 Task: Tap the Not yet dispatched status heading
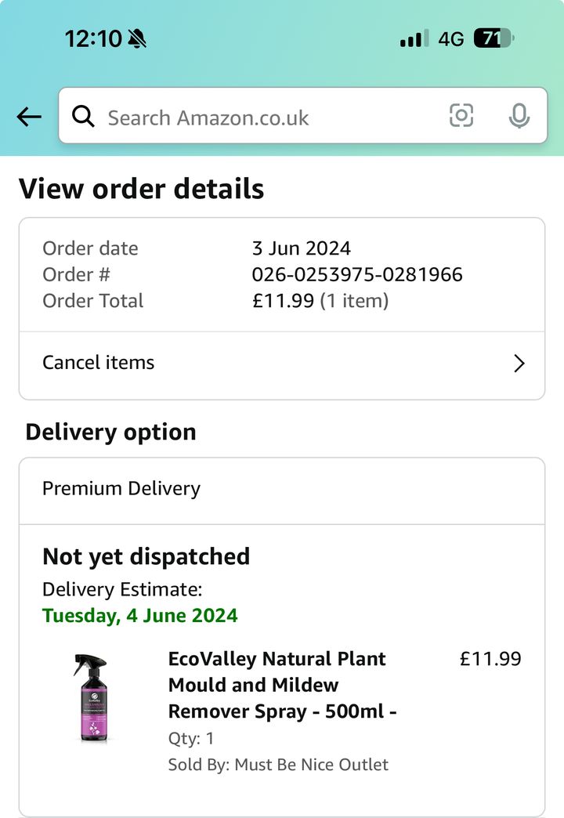coord(146,556)
